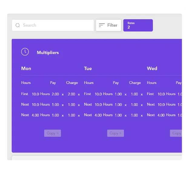Select the Tue day heading

coord(88,68)
